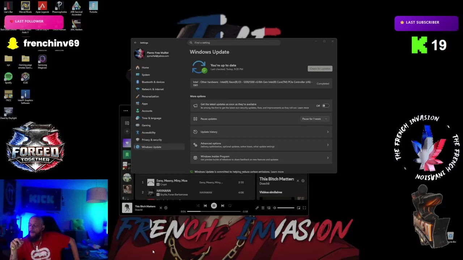Add song via plus in right side panel
This screenshot has width=463, height=260.
[303, 181]
